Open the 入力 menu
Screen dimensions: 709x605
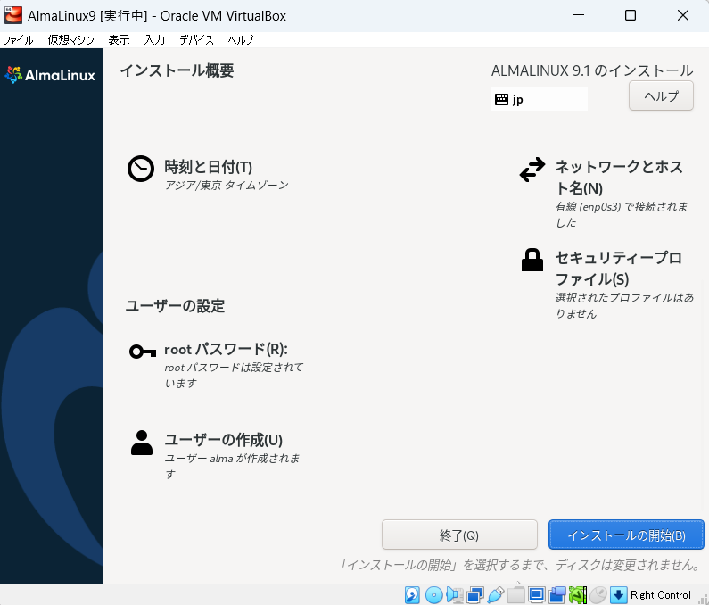coord(154,40)
